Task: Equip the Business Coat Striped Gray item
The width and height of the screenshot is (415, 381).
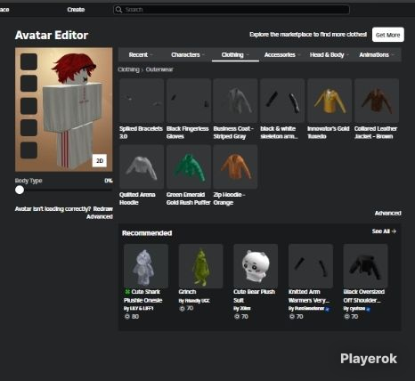Action: click(235, 101)
